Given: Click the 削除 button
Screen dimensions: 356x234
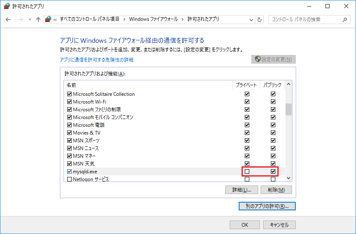Looking at the screenshot, I should [276, 190].
